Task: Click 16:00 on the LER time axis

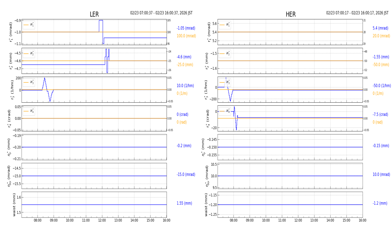Action: coord(167,220)
